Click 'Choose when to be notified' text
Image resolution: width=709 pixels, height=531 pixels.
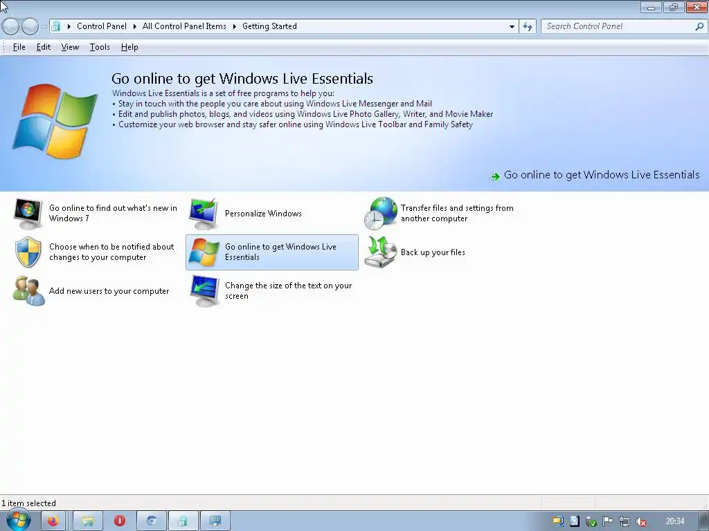click(x=111, y=252)
